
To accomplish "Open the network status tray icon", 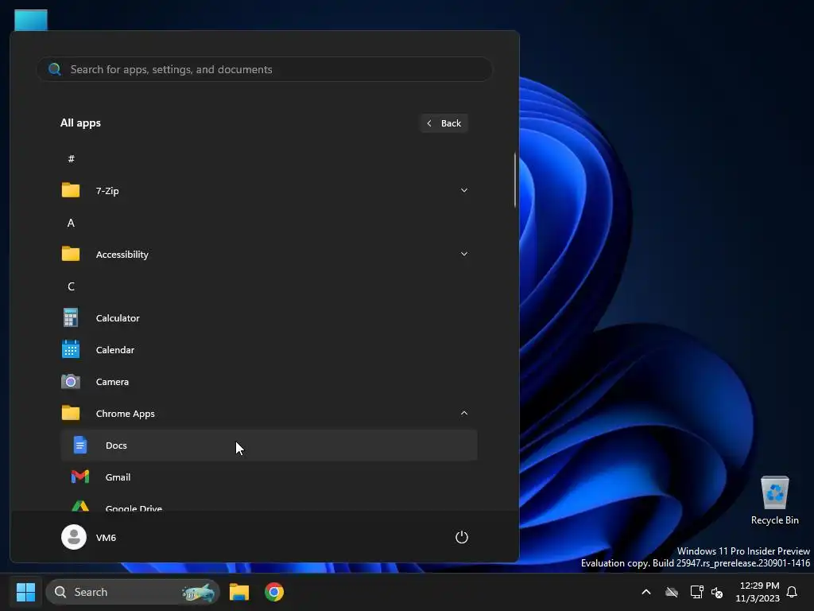I will click(x=696, y=592).
